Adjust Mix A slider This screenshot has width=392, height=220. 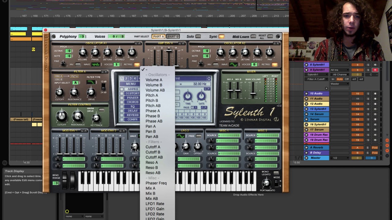[x=230, y=90]
